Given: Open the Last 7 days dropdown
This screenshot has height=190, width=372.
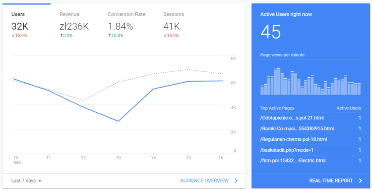Looking at the screenshot, I should click(x=26, y=181).
